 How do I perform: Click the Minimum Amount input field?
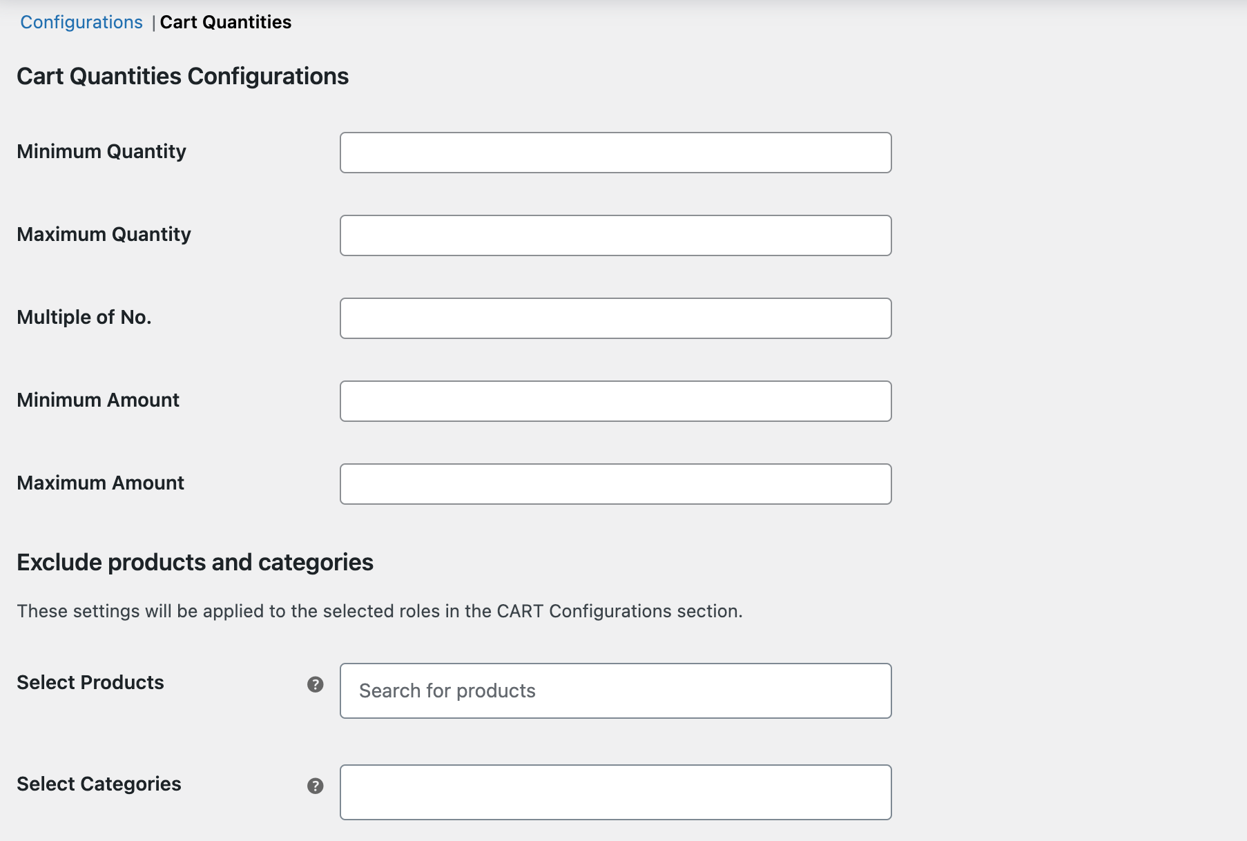click(x=615, y=400)
